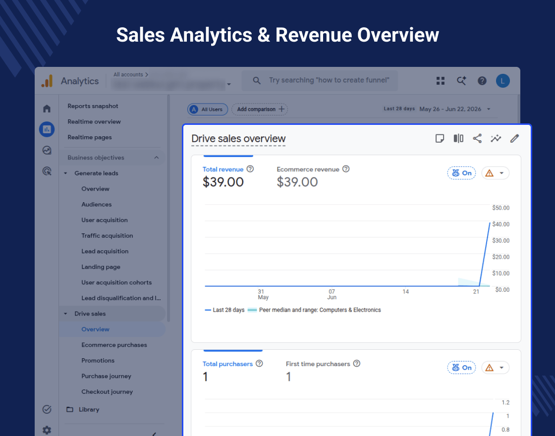Open data quality dropdown in revenue card
Viewport: 555px width, 436px height.
501,173
